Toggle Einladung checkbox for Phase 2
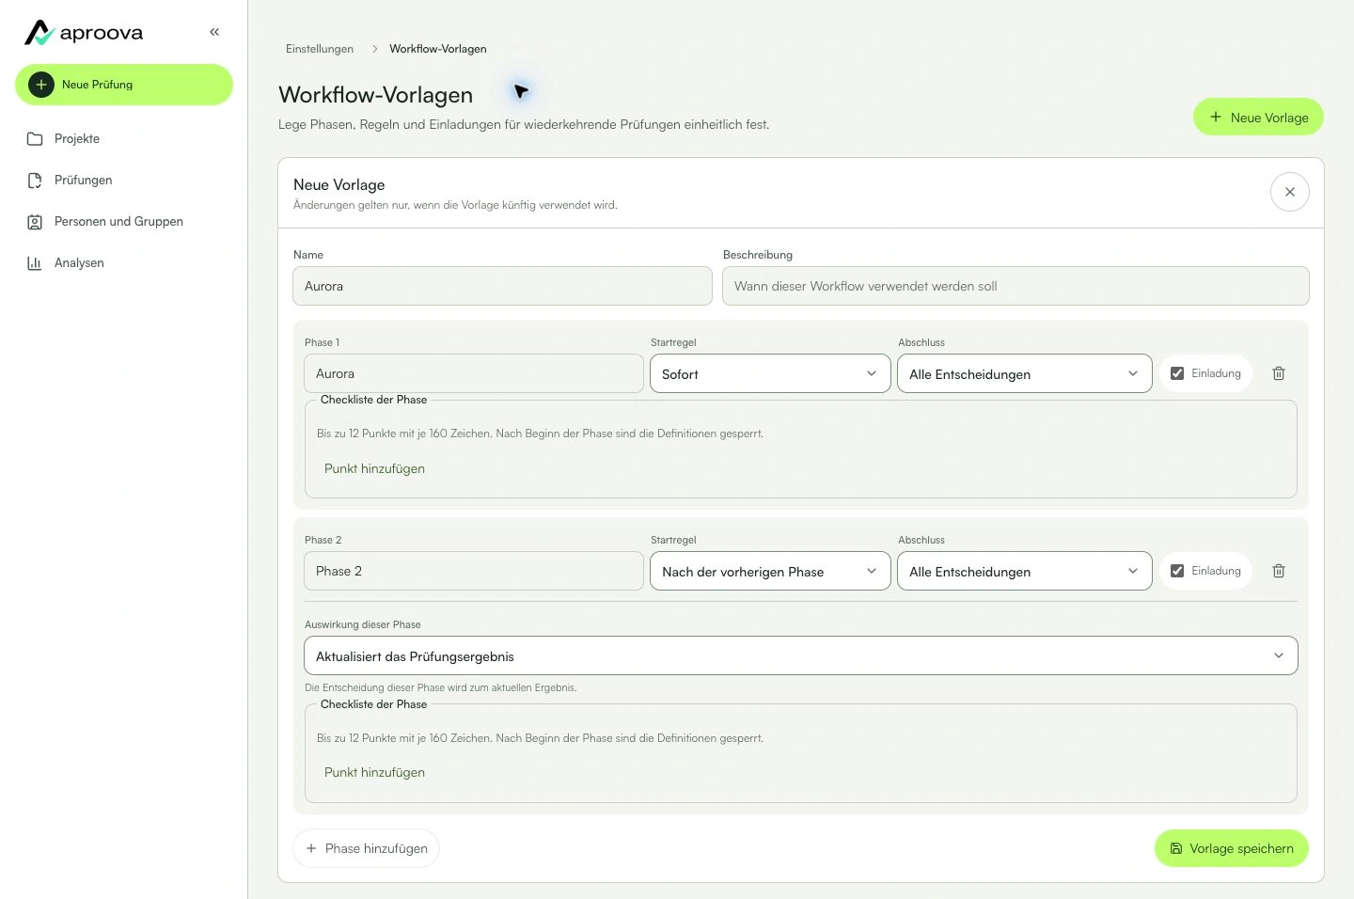This screenshot has height=899, width=1354. tap(1177, 571)
